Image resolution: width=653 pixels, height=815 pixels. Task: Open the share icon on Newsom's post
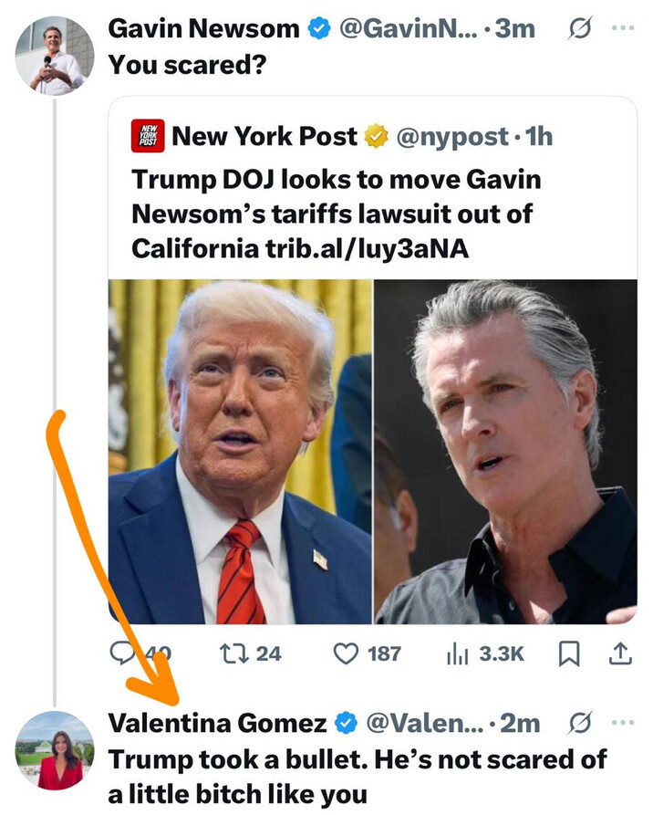(x=620, y=653)
